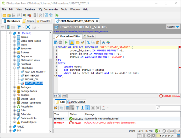
Task: Click the run/execute green arrow in procedure editor
Action: [x=66, y=42]
